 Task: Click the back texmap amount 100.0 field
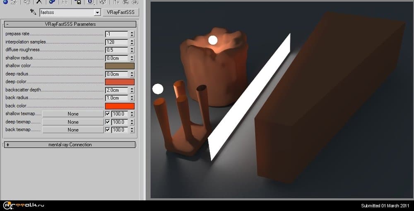click(120, 130)
